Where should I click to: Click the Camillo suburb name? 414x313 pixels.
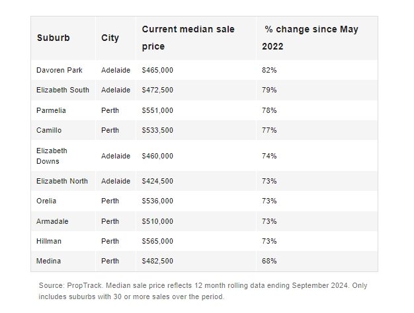[49, 130]
